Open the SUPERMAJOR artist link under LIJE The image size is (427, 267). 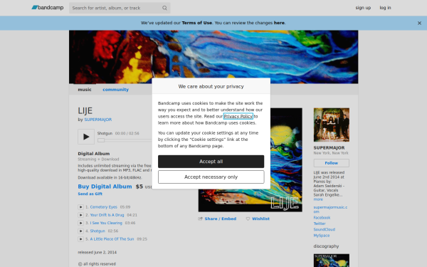tap(97, 120)
